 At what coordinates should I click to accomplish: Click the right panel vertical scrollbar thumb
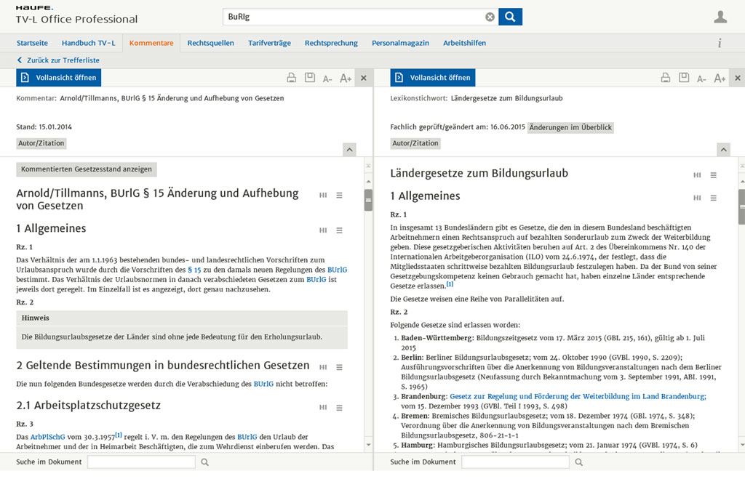(x=742, y=207)
